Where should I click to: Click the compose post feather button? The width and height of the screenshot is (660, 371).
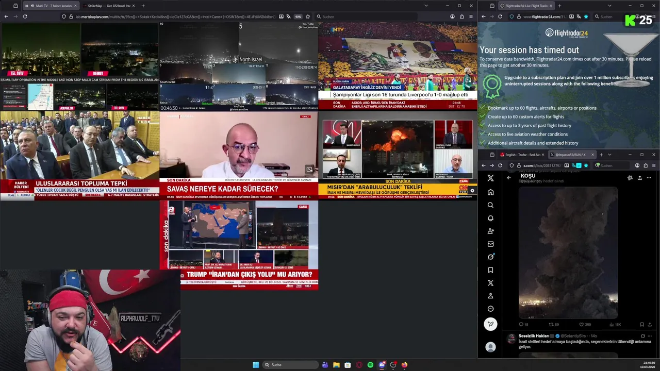coord(490,324)
